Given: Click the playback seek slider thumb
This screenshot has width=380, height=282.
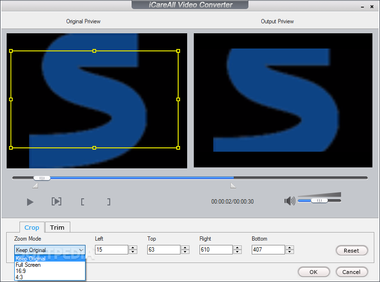Looking at the screenshot, I should (42, 178).
